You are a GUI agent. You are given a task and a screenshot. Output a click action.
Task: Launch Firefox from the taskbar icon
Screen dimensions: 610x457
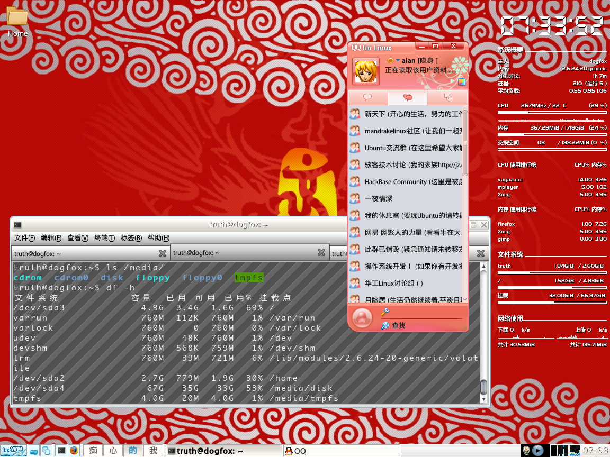coord(74,451)
